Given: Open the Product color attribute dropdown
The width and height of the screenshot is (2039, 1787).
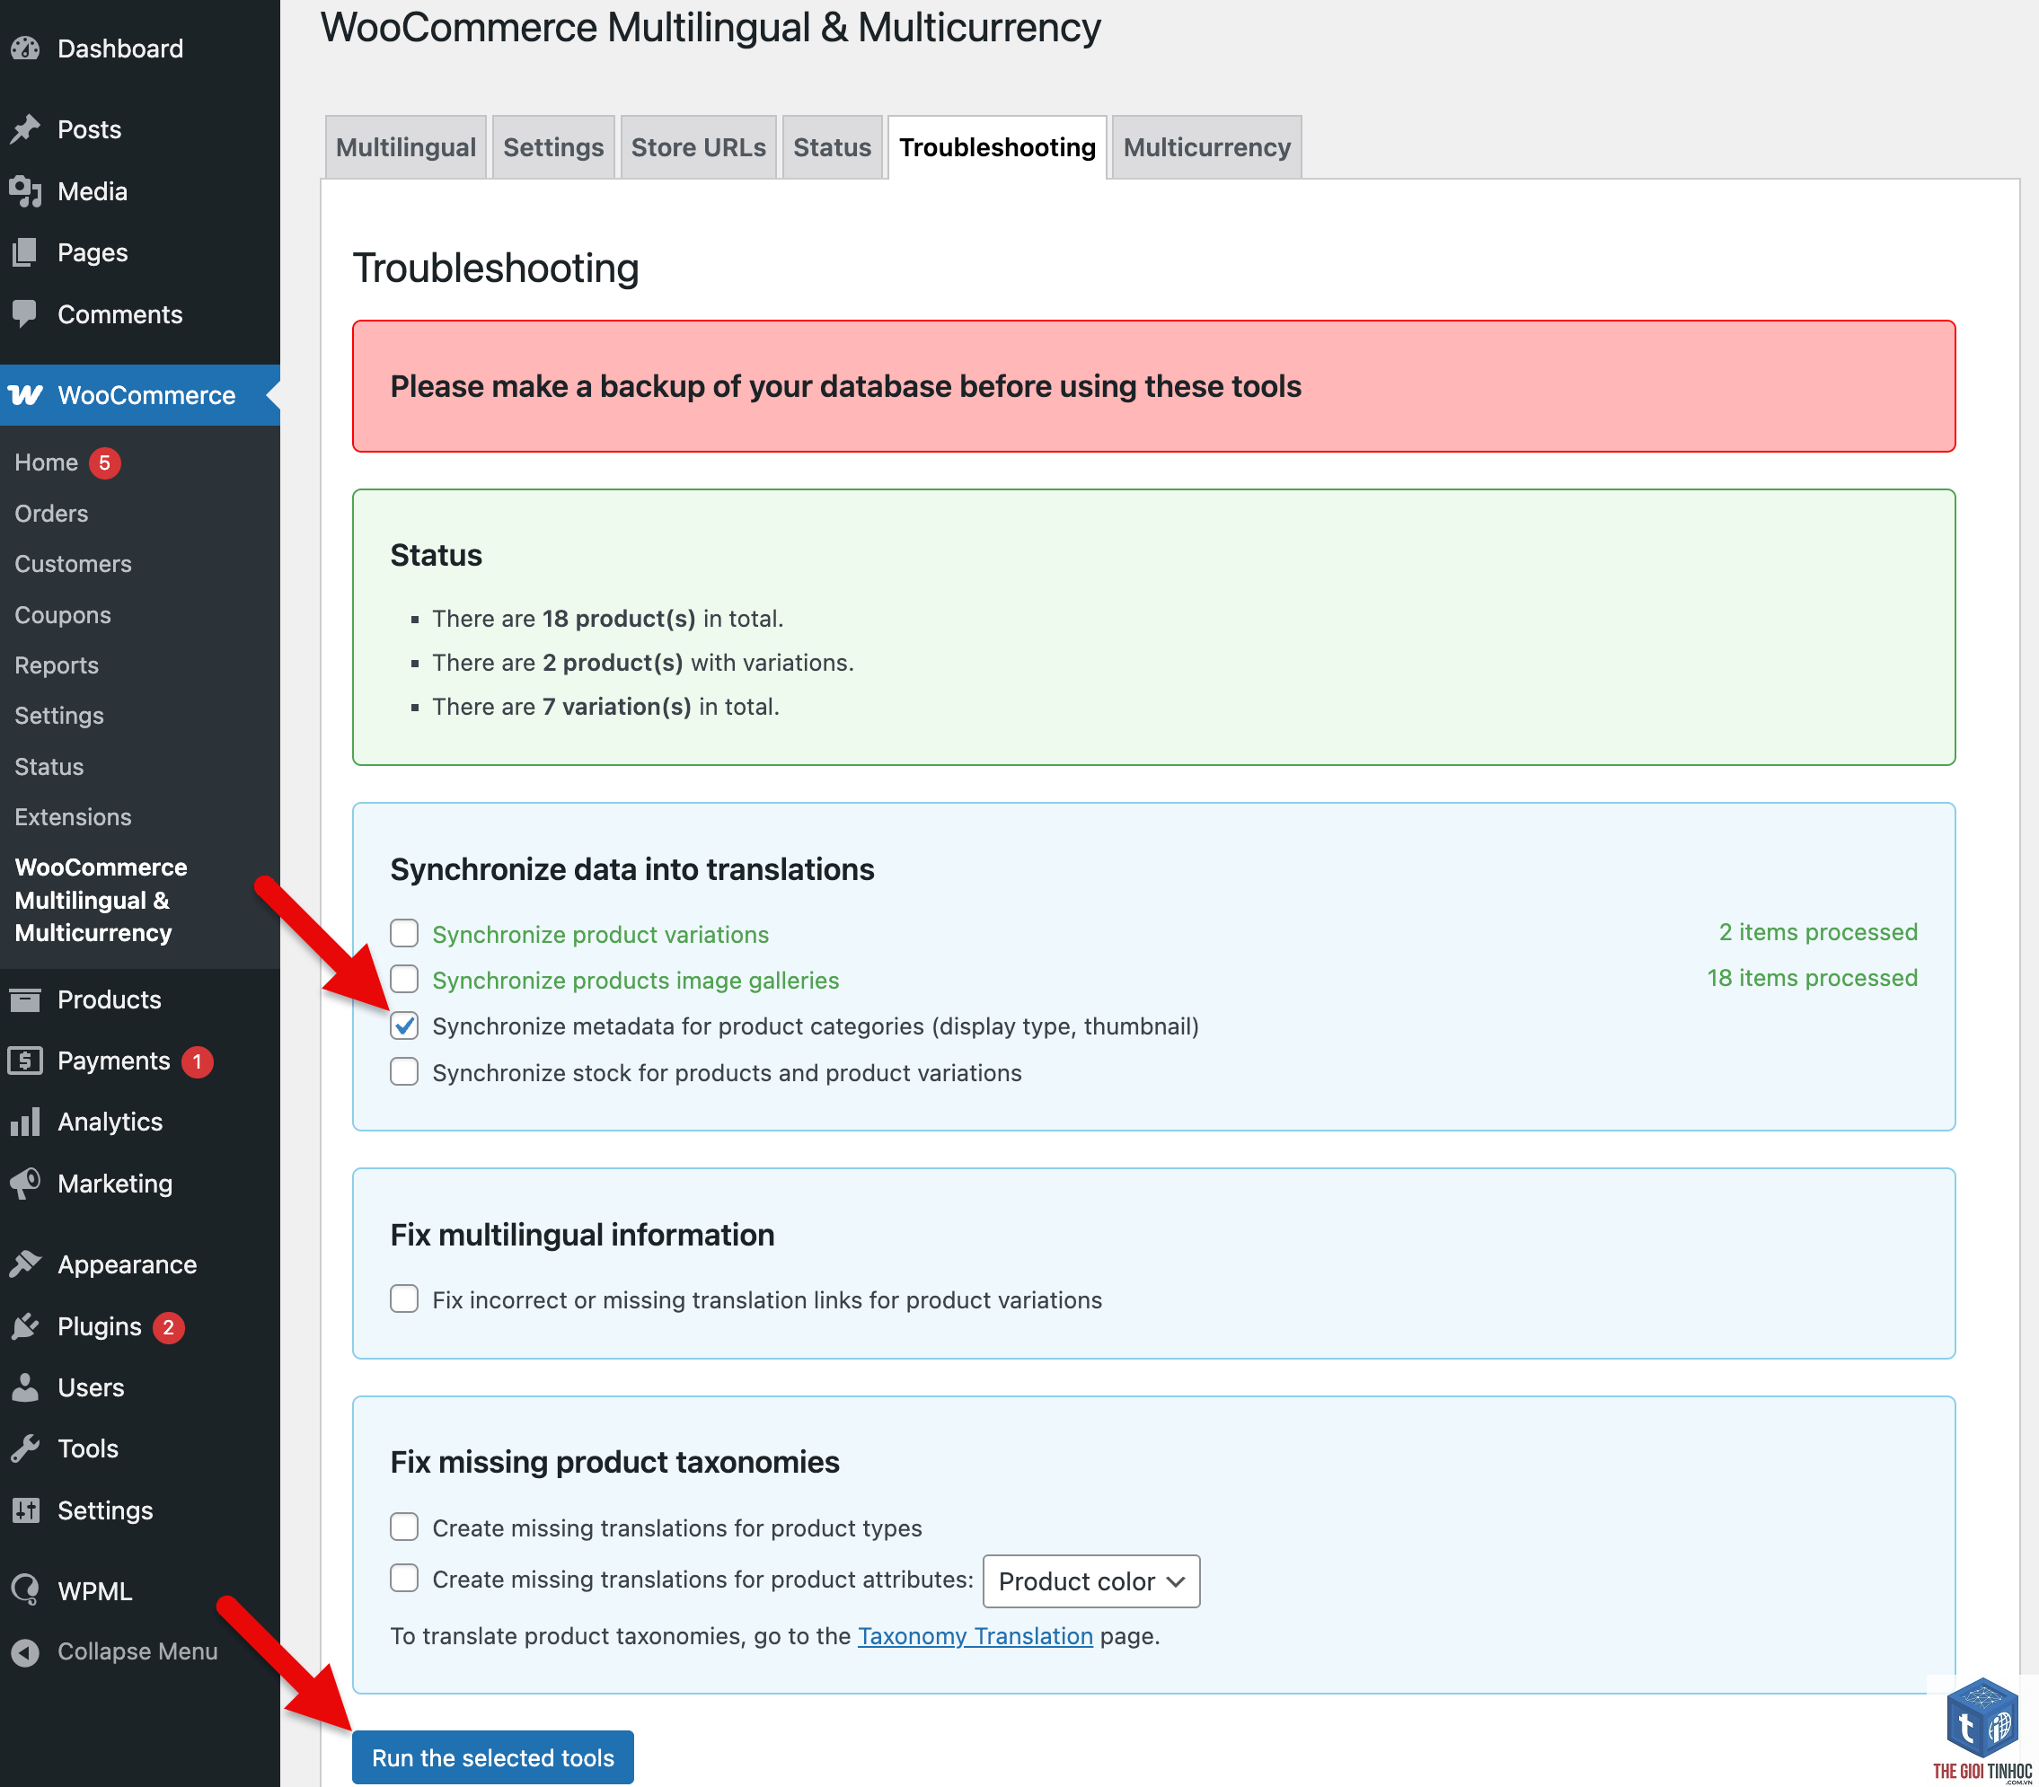Looking at the screenshot, I should (x=1090, y=1580).
